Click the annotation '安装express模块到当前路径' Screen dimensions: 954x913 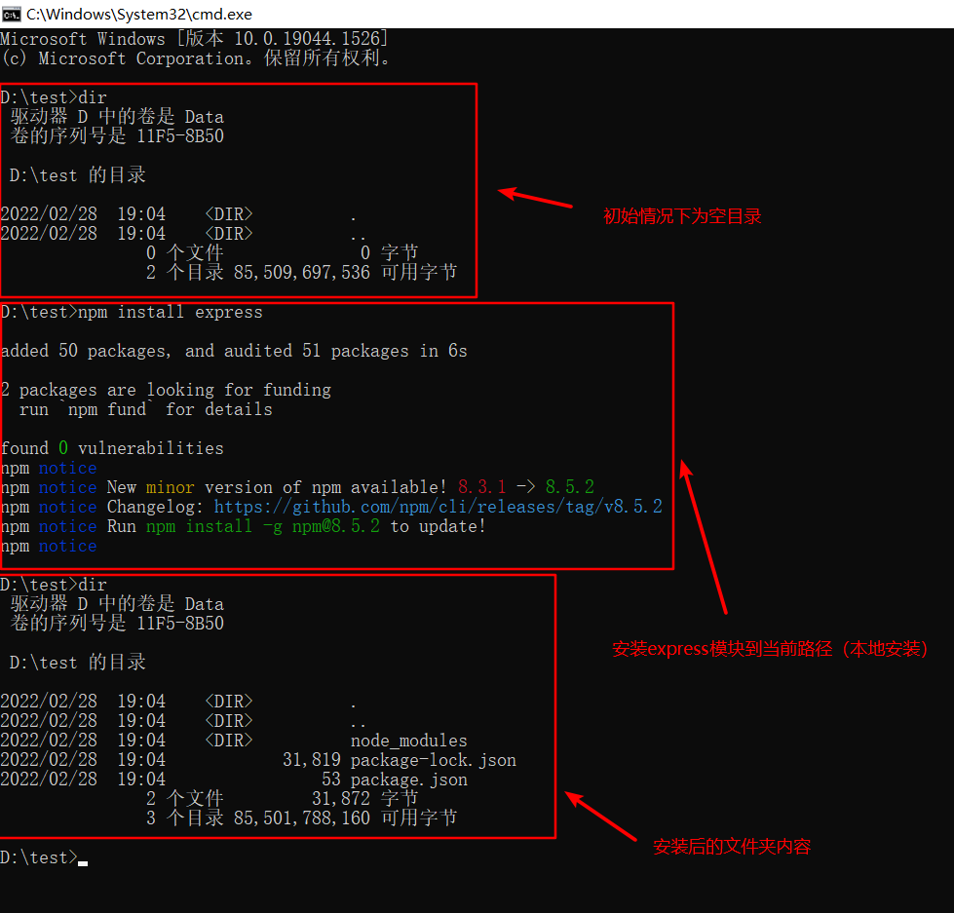pos(770,649)
